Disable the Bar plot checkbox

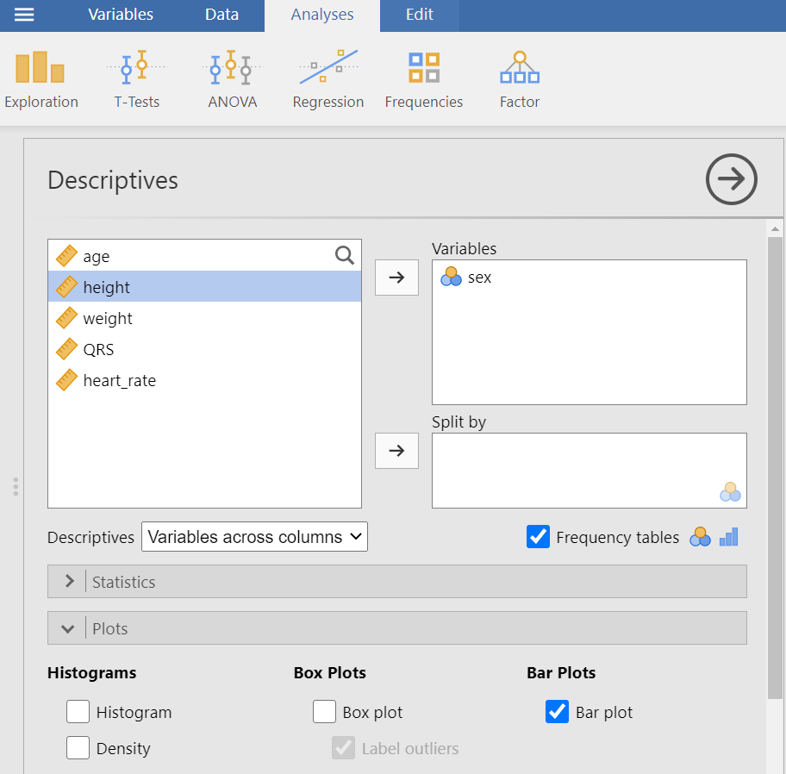tap(558, 712)
